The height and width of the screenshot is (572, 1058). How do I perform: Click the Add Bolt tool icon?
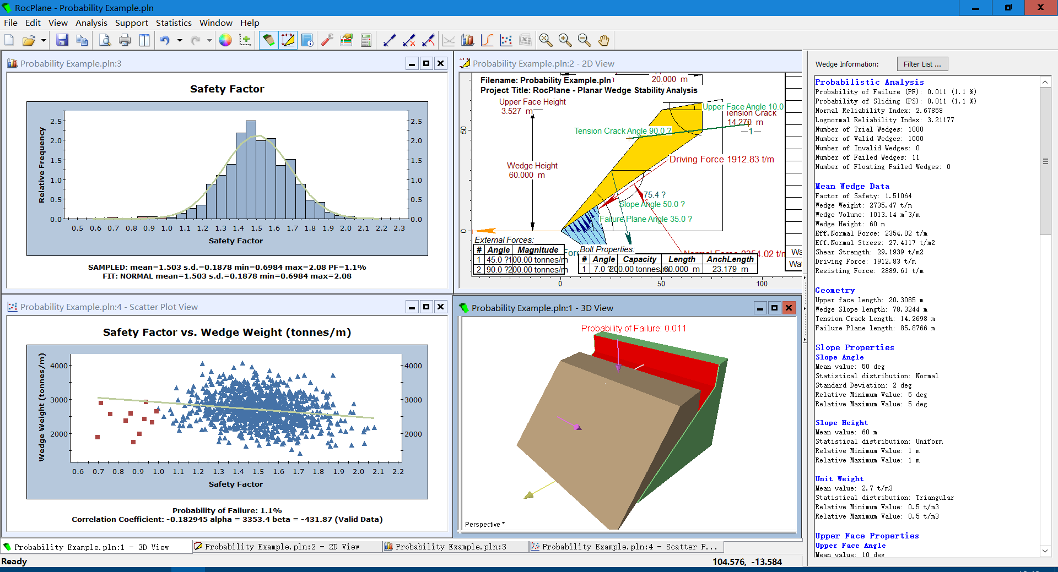pyautogui.click(x=390, y=40)
